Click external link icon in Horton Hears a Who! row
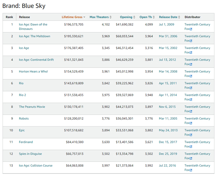 (x=191, y=76)
